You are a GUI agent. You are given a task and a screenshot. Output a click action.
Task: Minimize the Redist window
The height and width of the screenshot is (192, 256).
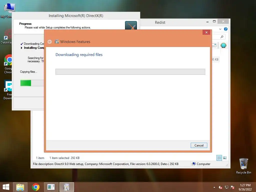click(207, 22)
